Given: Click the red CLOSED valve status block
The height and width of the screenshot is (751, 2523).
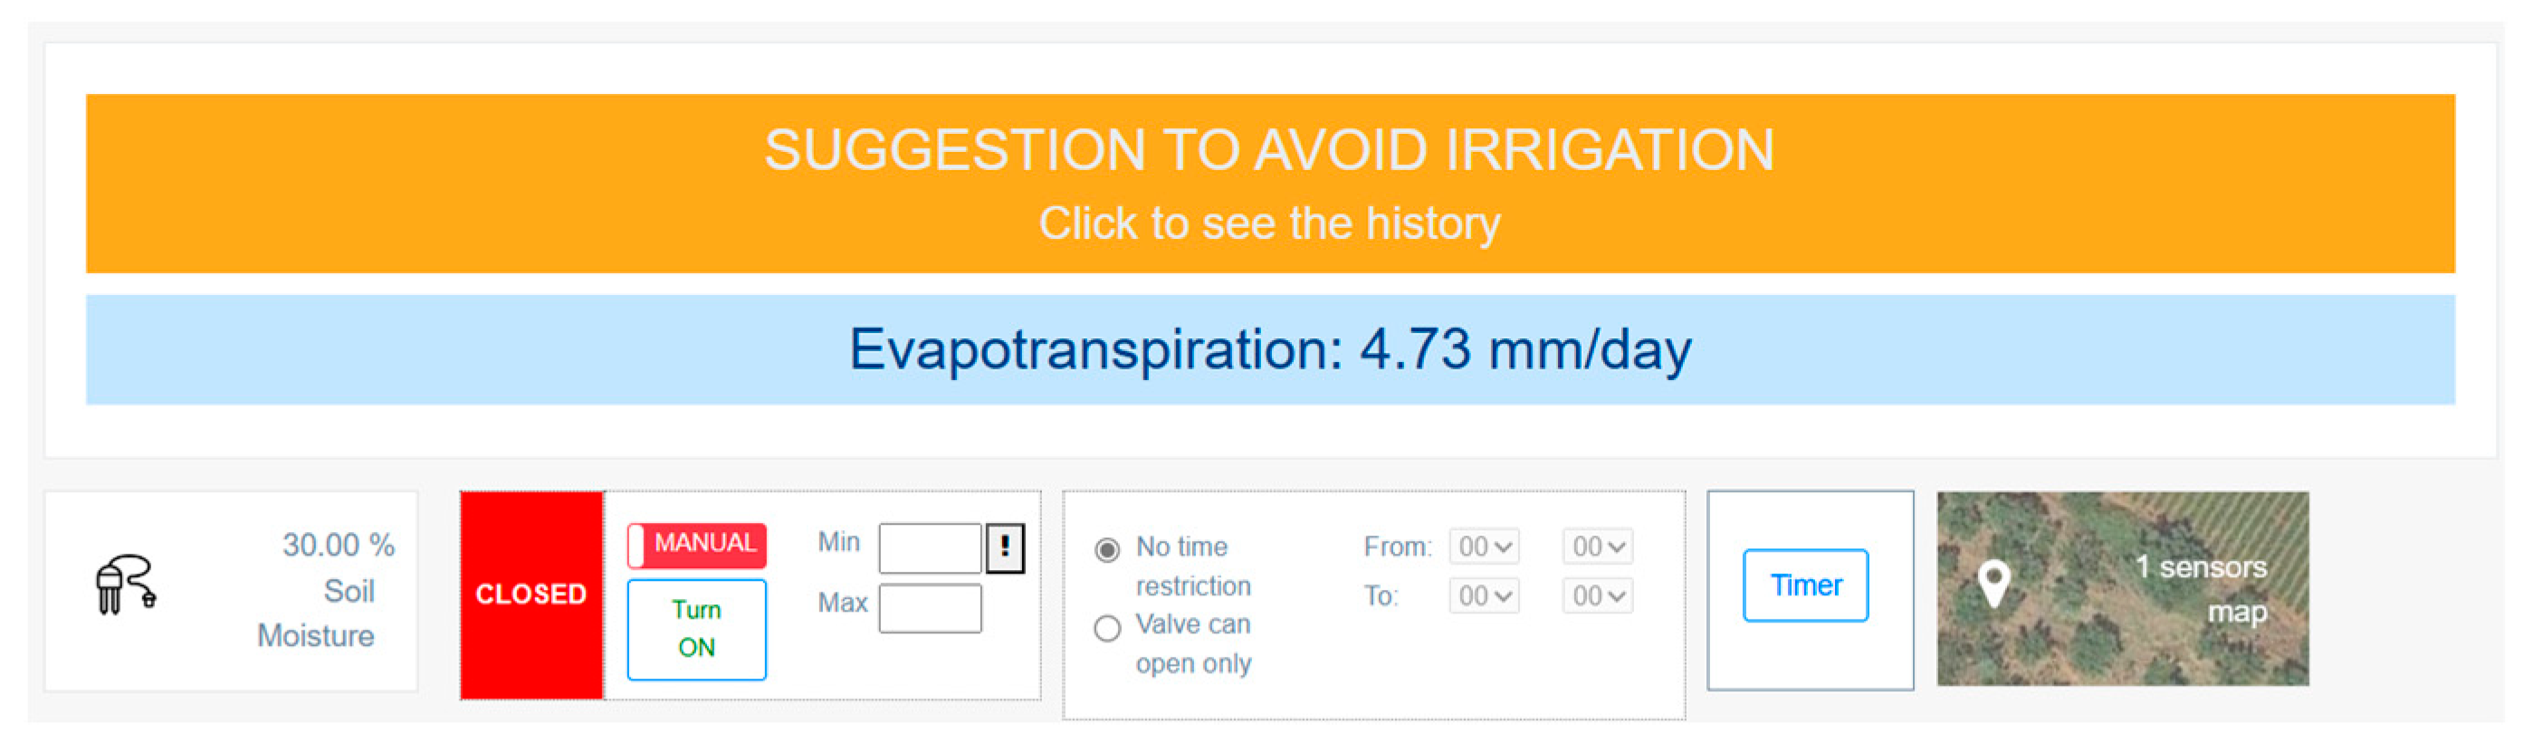Looking at the screenshot, I should click(x=530, y=594).
